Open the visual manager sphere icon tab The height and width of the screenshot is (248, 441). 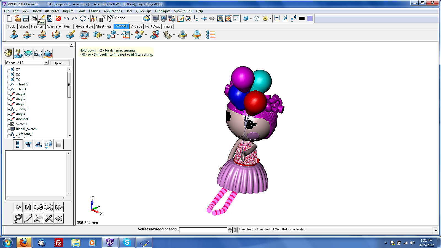(x=48, y=53)
